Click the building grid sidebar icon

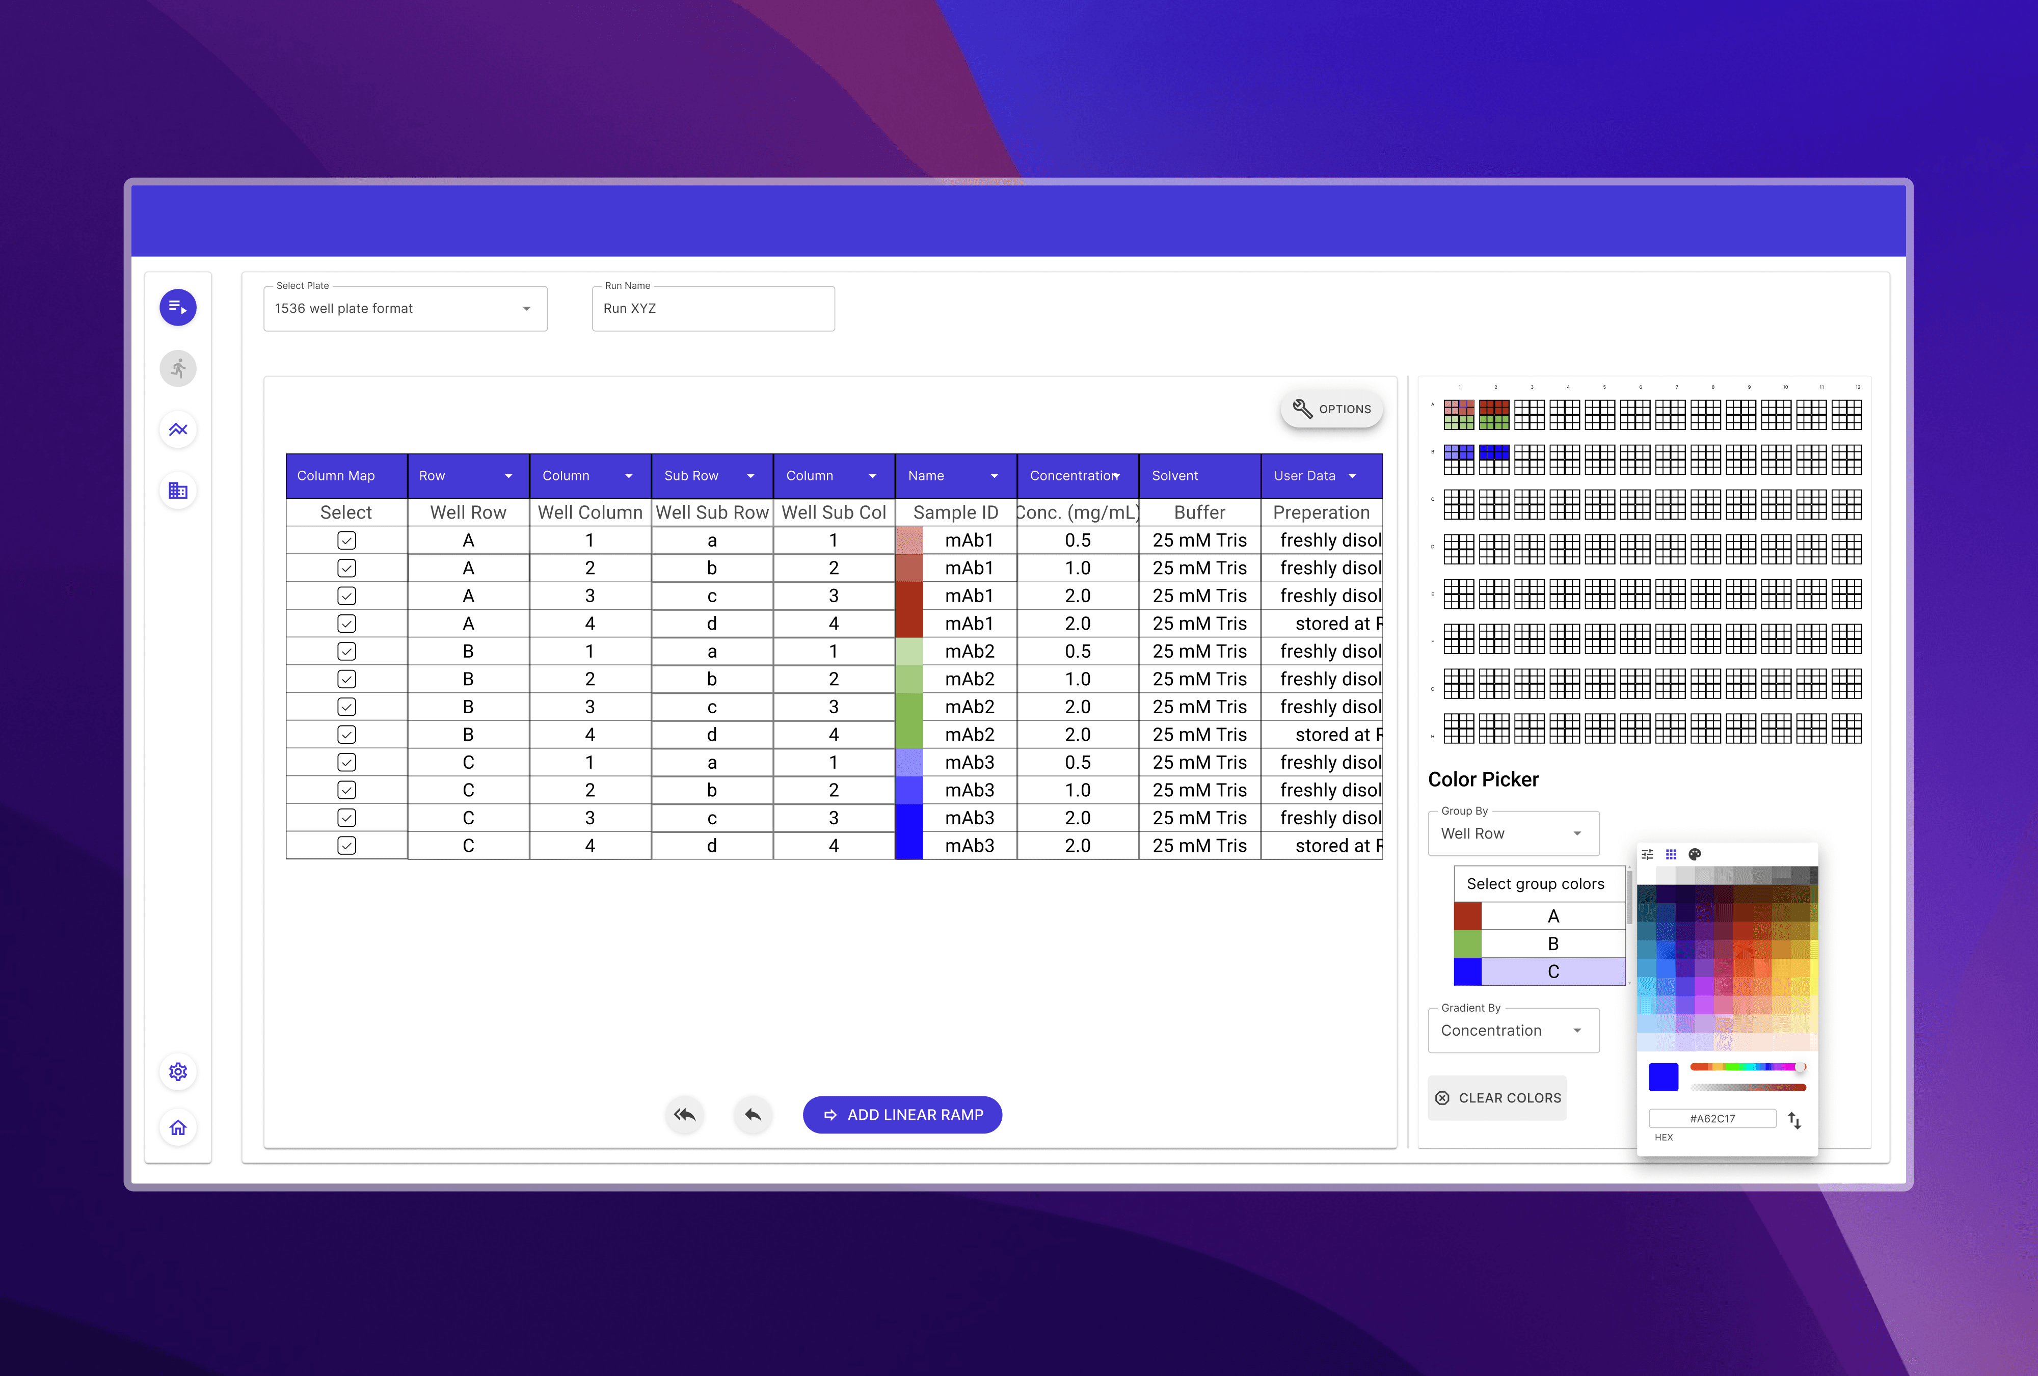[178, 490]
